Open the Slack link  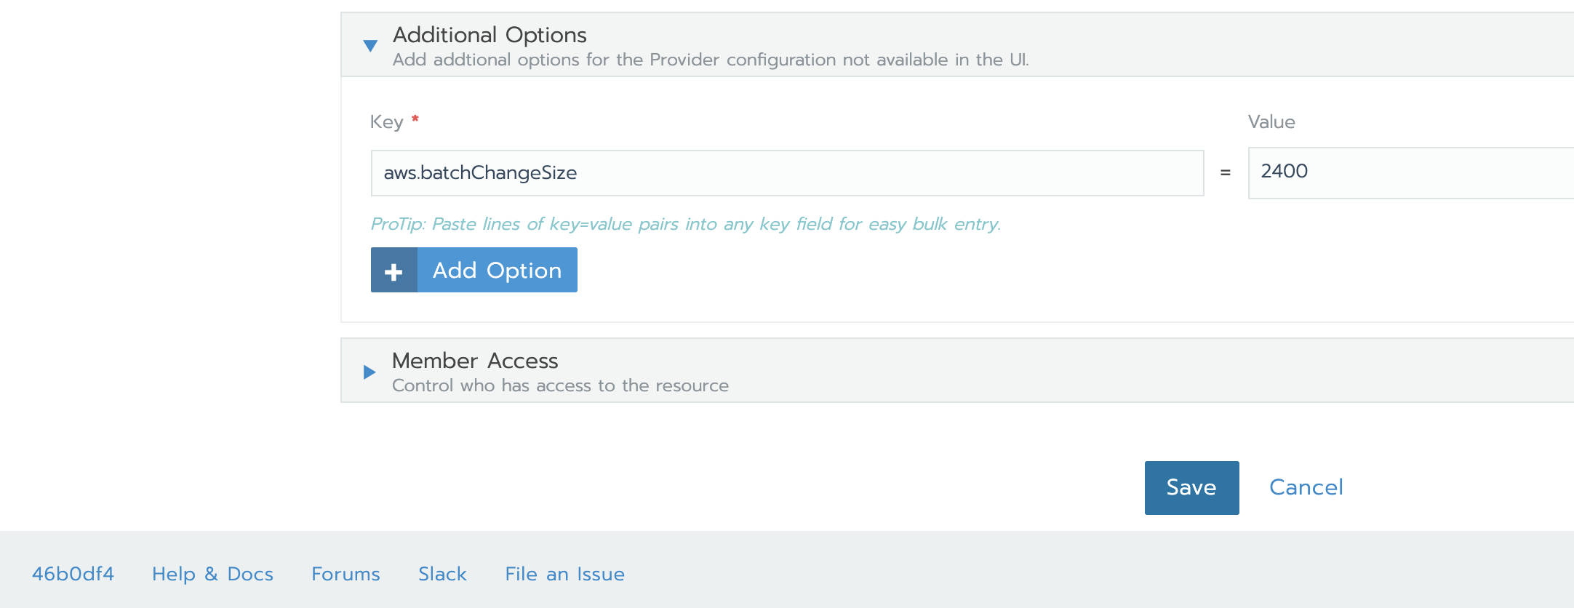click(442, 574)
